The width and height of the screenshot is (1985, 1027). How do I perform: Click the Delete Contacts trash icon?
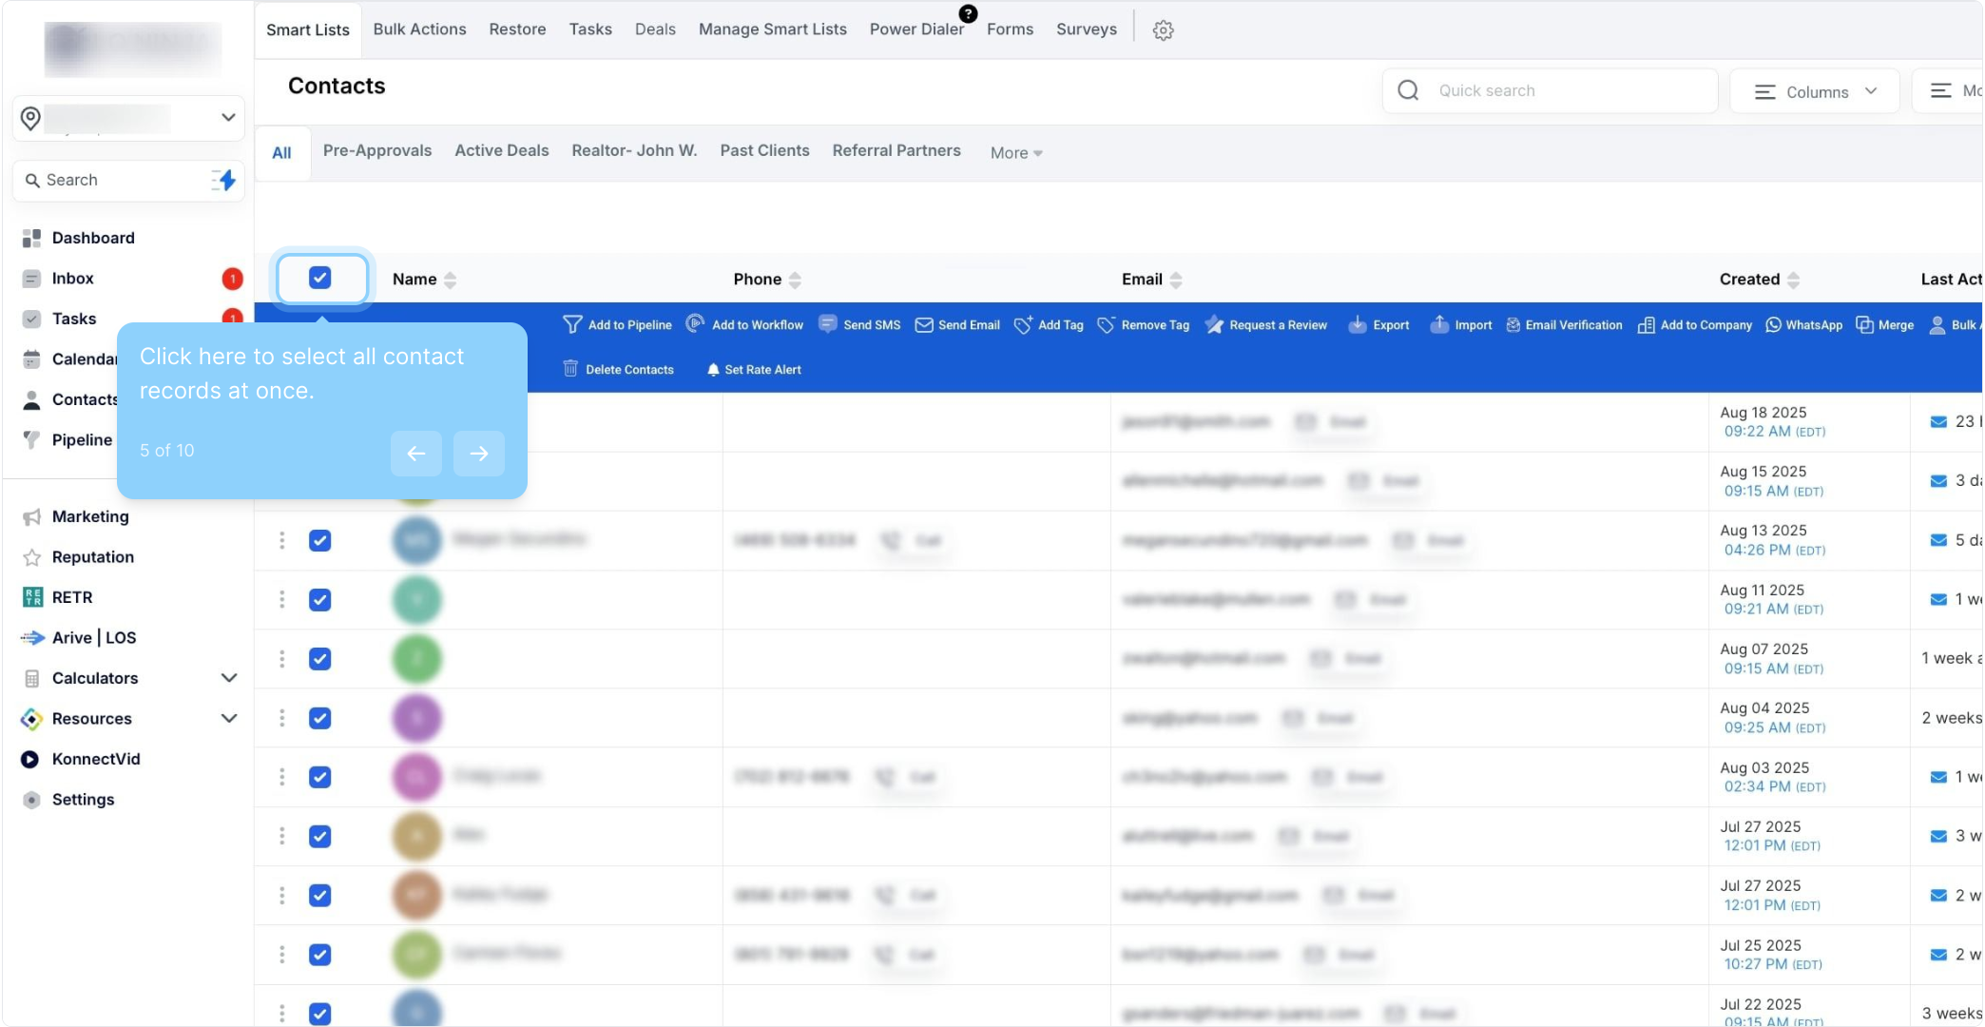point(570,369)
